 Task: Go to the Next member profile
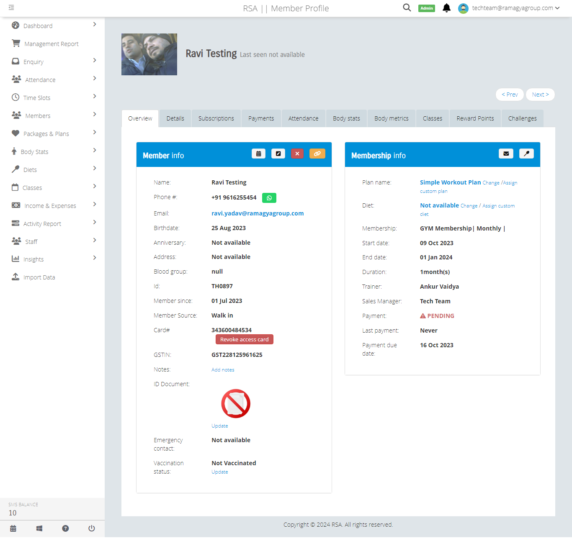click(540, 95)
